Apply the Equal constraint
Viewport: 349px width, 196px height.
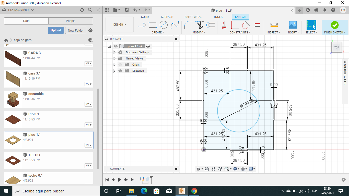[257, 25]
